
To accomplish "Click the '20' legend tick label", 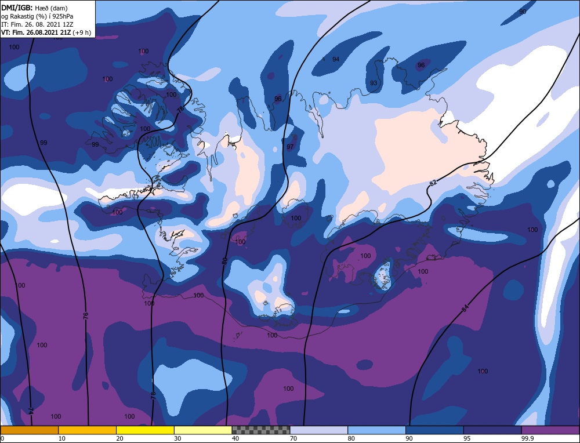I will (120, 438).
